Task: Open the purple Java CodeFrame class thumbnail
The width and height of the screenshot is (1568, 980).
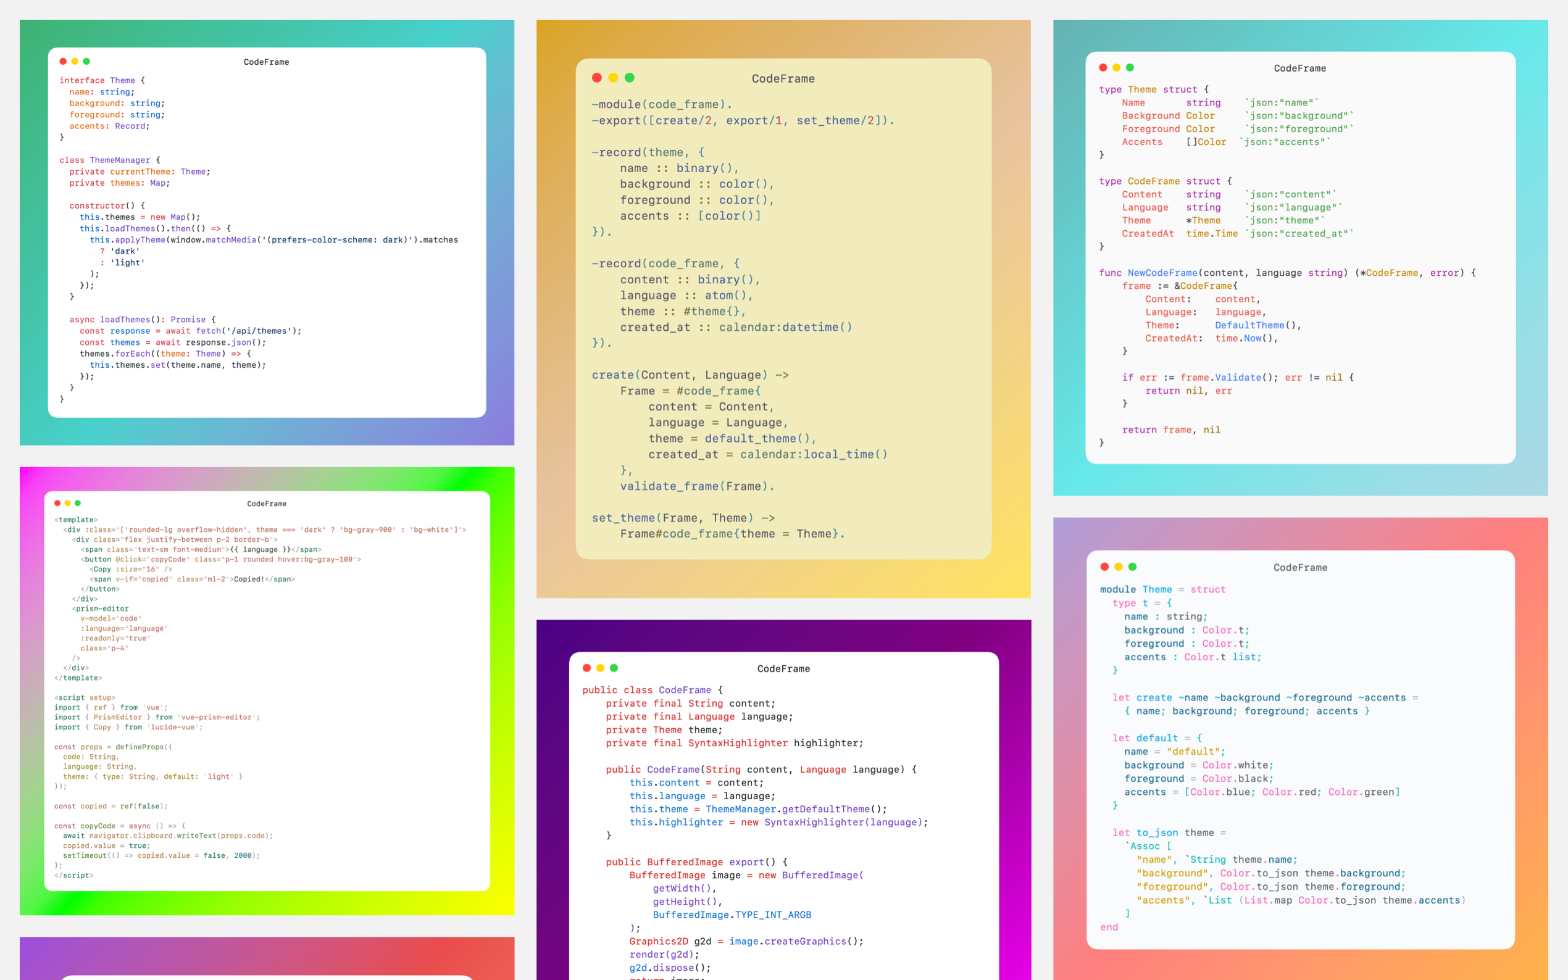Action: tap(783, 800)
